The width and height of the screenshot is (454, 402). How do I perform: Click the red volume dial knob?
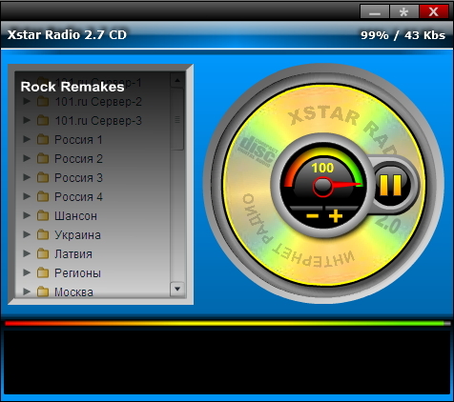point(322,187)
